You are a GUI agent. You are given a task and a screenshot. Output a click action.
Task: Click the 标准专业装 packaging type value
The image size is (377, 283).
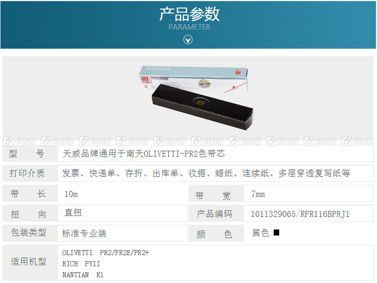point(84,233)
